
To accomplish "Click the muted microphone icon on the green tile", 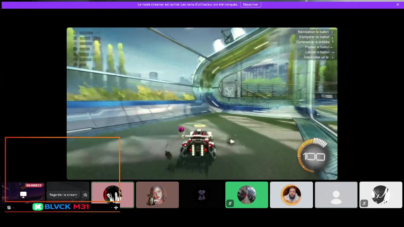I will (230, 204).
